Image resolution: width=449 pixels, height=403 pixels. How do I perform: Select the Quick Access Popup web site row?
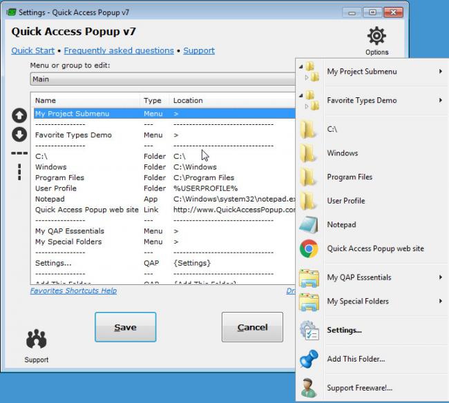click(x=164, y=210)
